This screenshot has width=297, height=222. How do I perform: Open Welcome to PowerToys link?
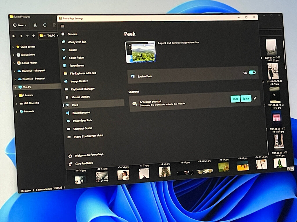89,155
